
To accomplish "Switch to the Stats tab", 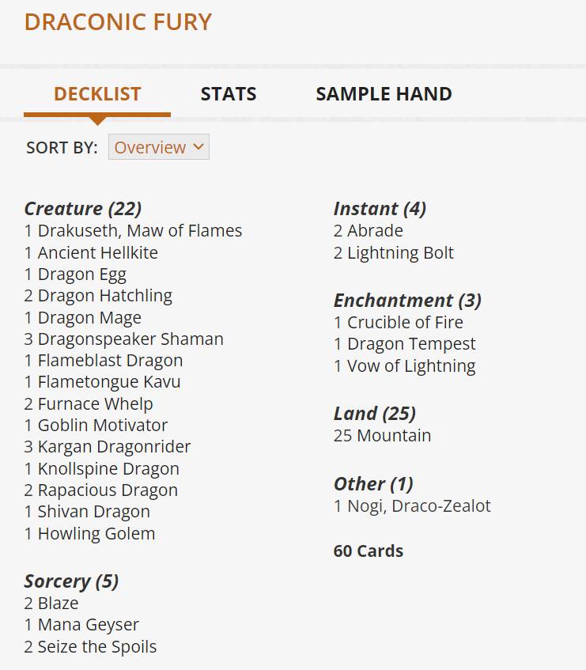I will coord(229,94).
